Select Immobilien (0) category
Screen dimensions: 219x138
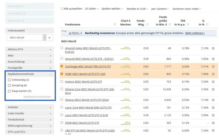click(x=29, y=13)
